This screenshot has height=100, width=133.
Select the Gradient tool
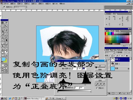pyautogui.click(x=6, y=40)
